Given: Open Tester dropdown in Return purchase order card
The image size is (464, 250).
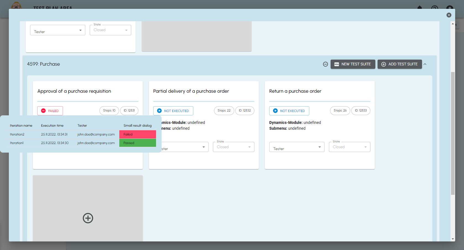Looking at the screenshot, I should coord(297,147).
